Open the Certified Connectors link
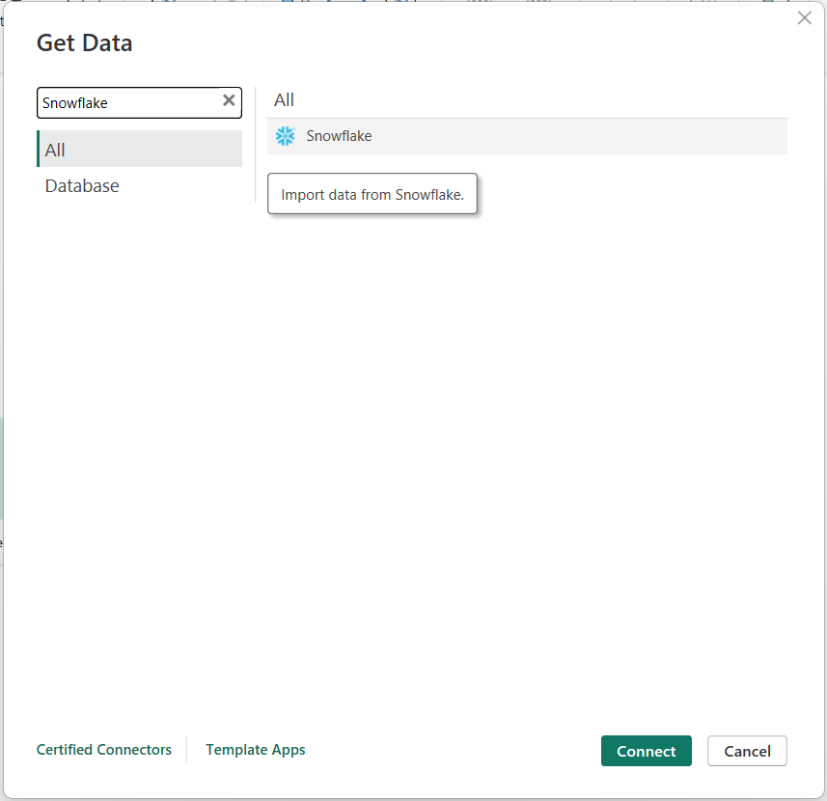 (104, 750)
